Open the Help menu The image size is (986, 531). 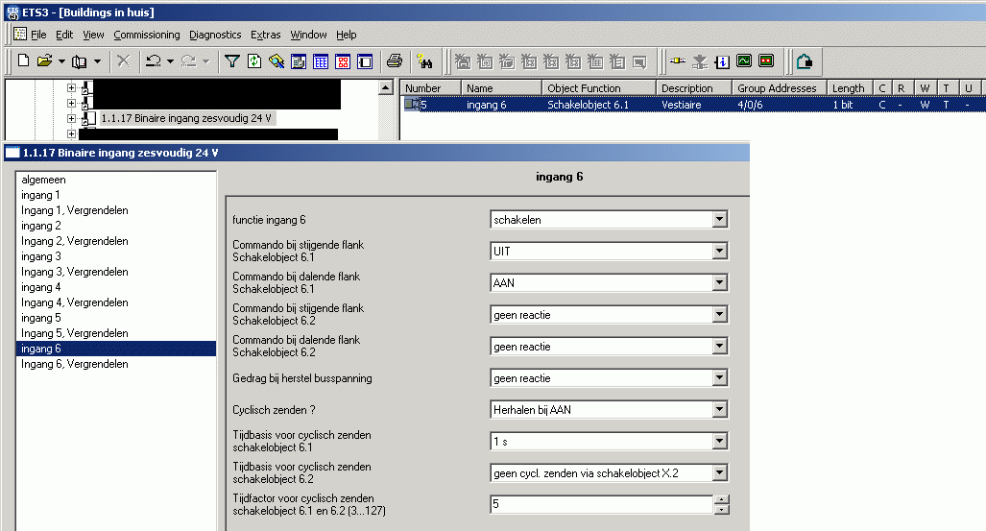tap(346, 35)
